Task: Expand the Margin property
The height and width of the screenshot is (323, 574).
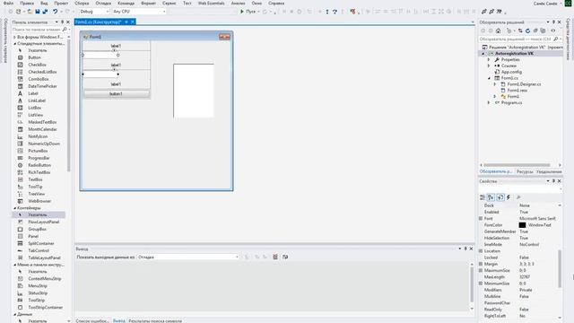Action: click(x=481, y=264)
